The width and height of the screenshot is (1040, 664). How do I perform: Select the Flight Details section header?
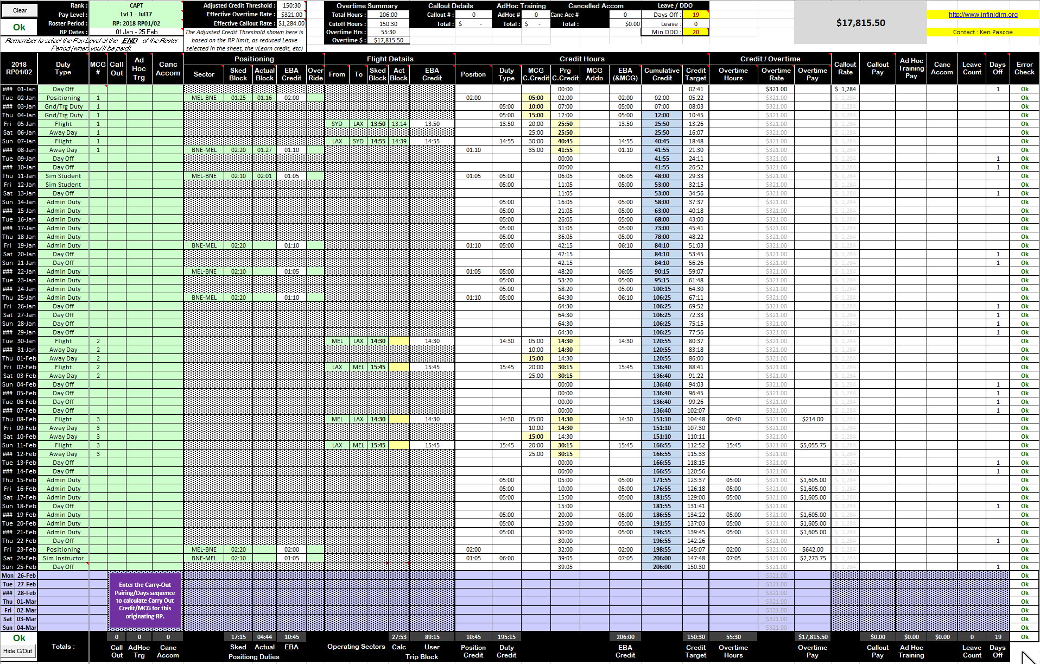pyautogui.click(x=390, y=59)
